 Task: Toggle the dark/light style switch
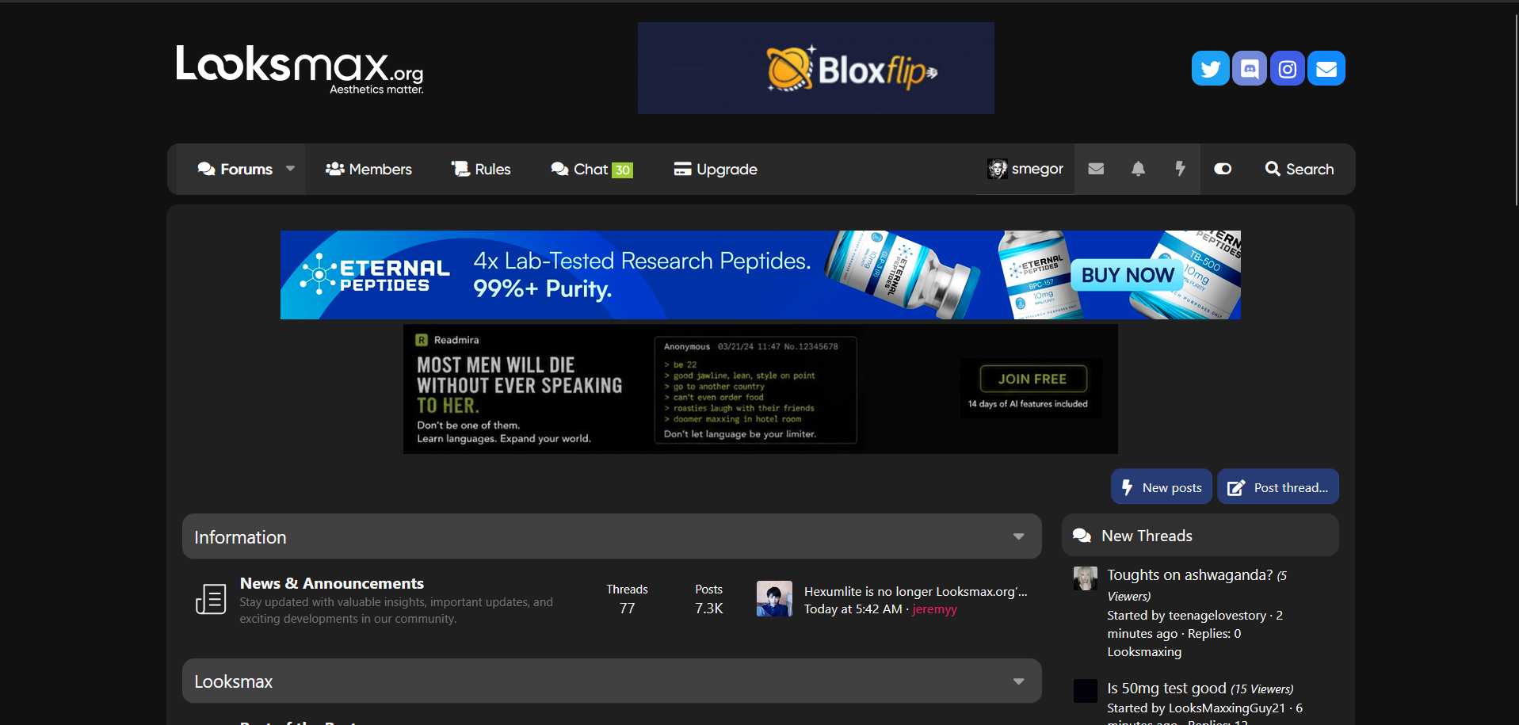[x=1223, y=169]
